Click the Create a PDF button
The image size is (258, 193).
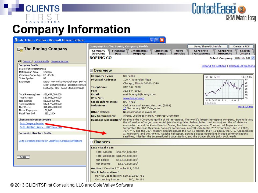pos(241,46)
